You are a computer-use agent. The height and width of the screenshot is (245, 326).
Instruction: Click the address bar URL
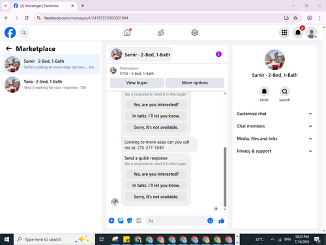click(86, 18)
